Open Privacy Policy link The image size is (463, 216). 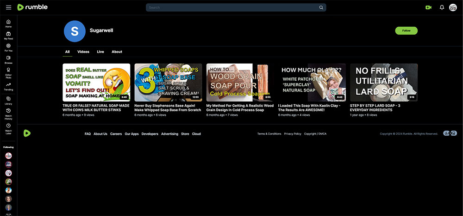(x=293, y=134)
